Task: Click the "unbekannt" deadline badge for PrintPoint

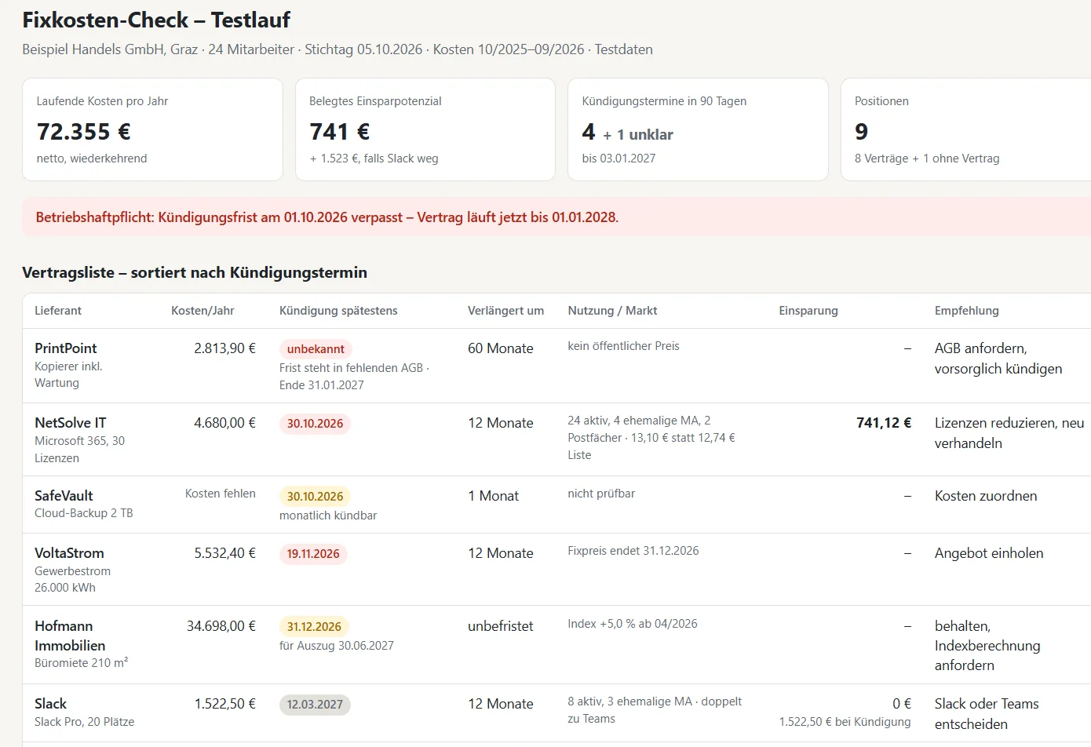Action: coord(316,349)
